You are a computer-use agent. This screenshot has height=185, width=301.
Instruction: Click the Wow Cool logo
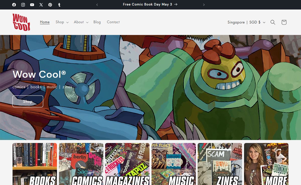[x=21, y=22]
